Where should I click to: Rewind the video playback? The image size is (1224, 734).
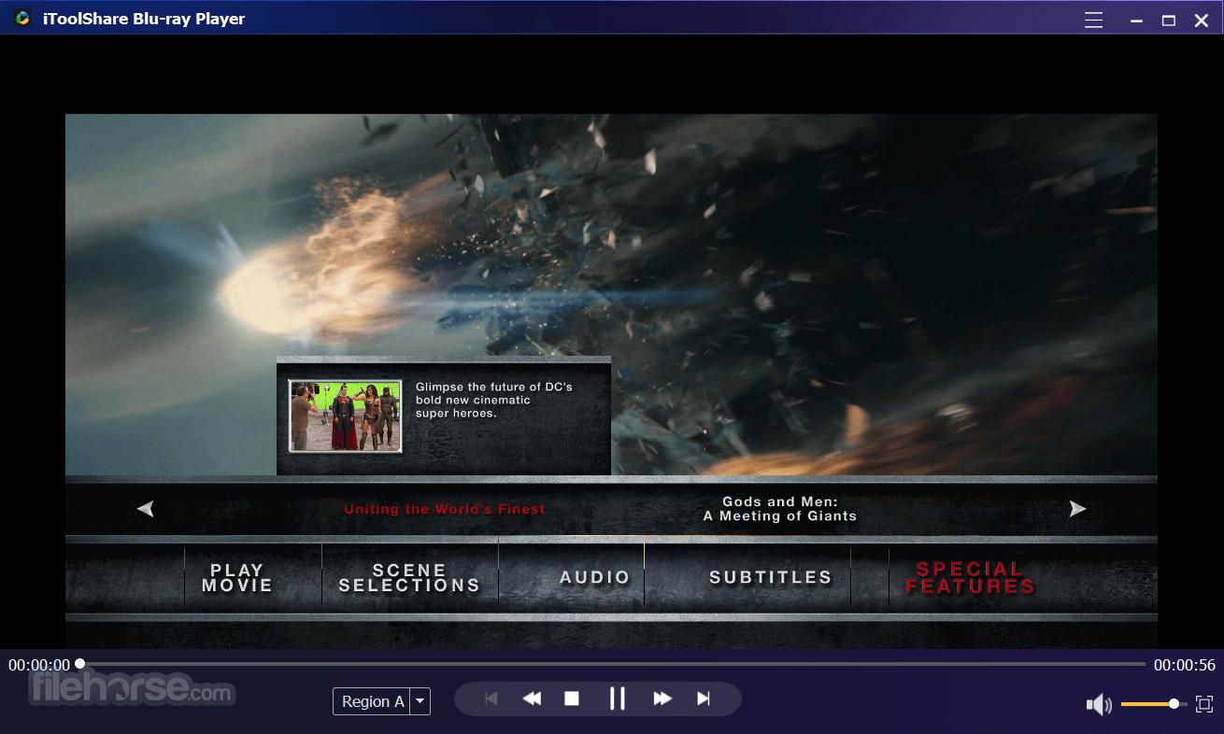532,699
